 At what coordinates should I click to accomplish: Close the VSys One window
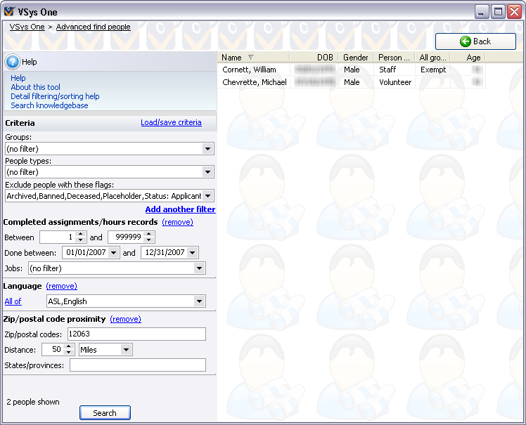(514, 12)
